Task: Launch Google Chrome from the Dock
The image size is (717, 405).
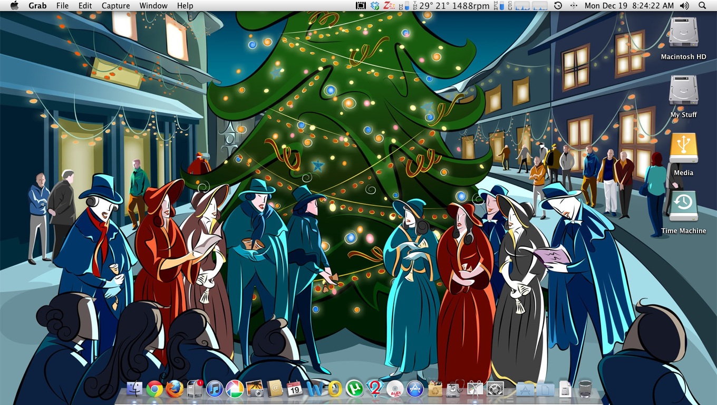Action: click(154, 389)
